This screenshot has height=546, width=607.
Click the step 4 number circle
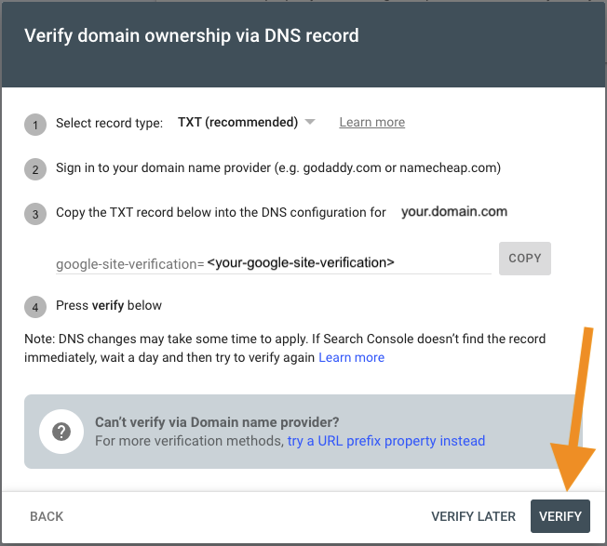point(35,307)
